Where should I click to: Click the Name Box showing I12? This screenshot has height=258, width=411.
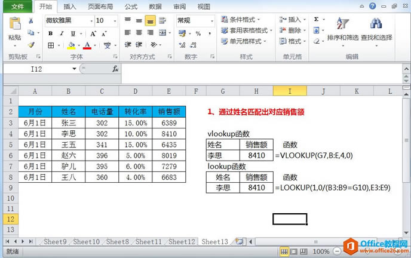(x=36, y=69)
